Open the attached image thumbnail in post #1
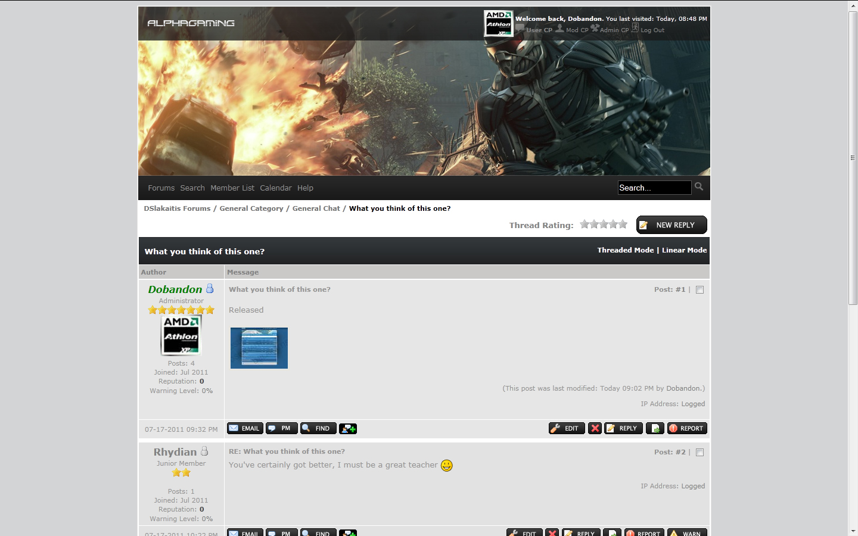The image size is (858, 536). point(259,348)
